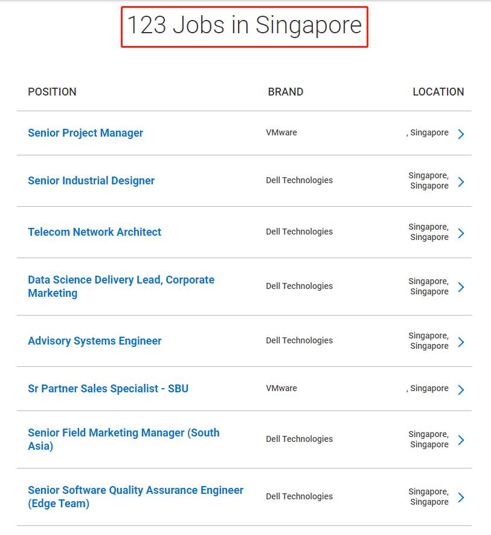Open arrow next to Data Science Delivery Lead
The image size is (491, 535).
[x=461, y=287]
